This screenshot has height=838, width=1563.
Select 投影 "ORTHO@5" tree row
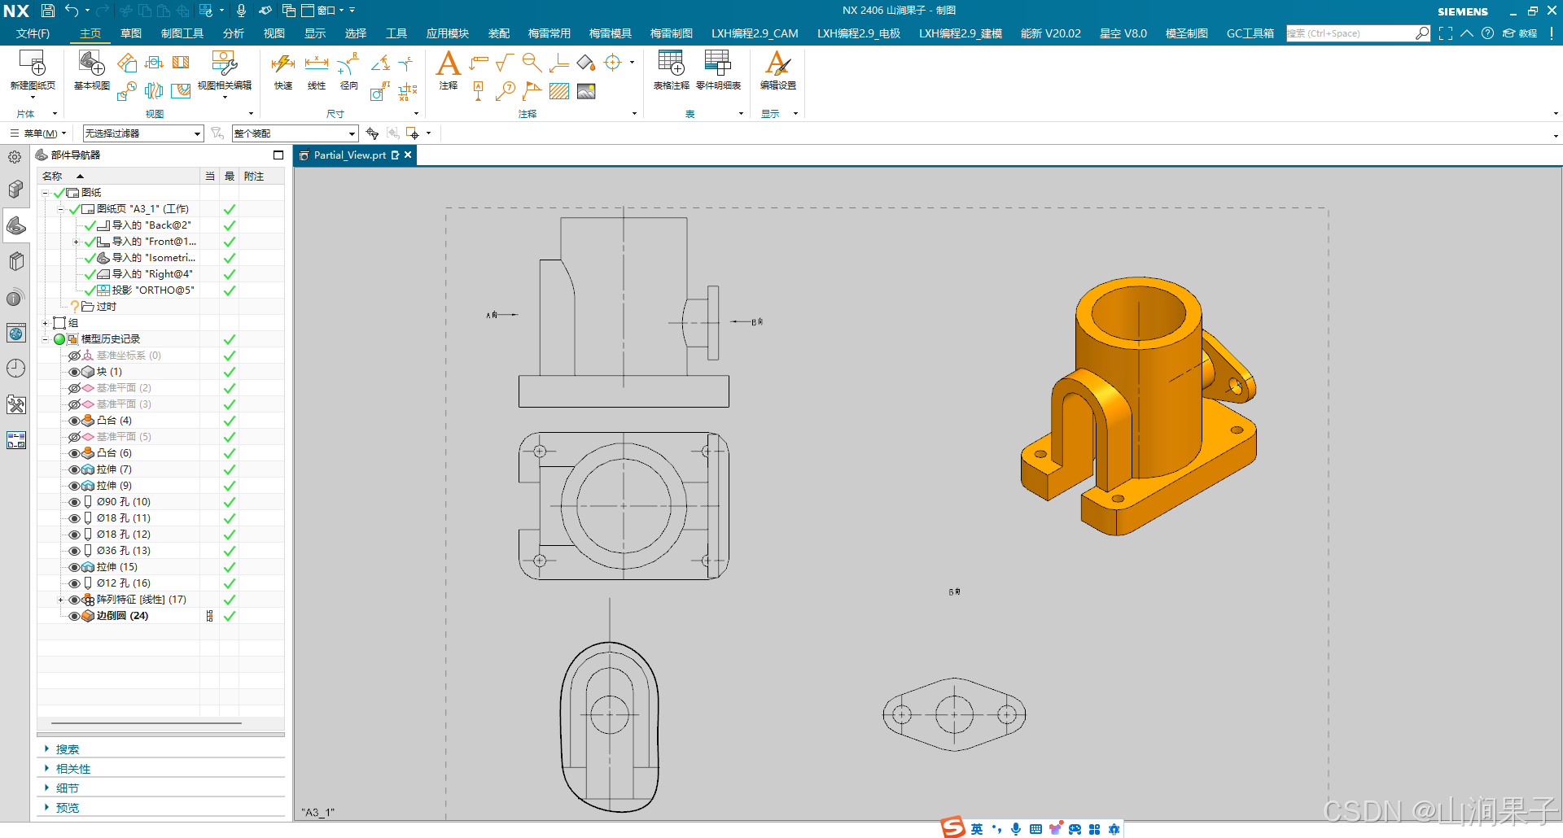click(x=153, y=290)
